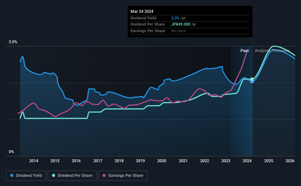Image resolution: width=301 pixels, height=186 pixels.
Task: Click the 2016 x-axis label
Action: pos(76,161)
